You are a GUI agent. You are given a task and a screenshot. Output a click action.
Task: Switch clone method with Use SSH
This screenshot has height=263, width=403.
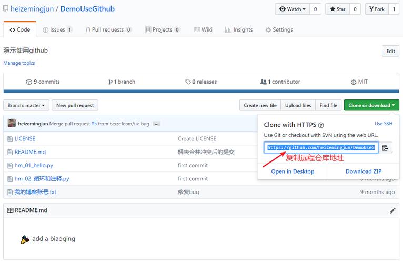[x=384, y=124]
